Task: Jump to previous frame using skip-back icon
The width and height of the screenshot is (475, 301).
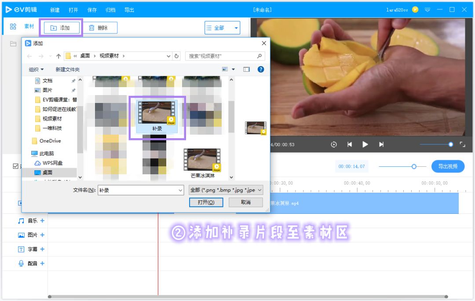Action: tap(349, 144)
